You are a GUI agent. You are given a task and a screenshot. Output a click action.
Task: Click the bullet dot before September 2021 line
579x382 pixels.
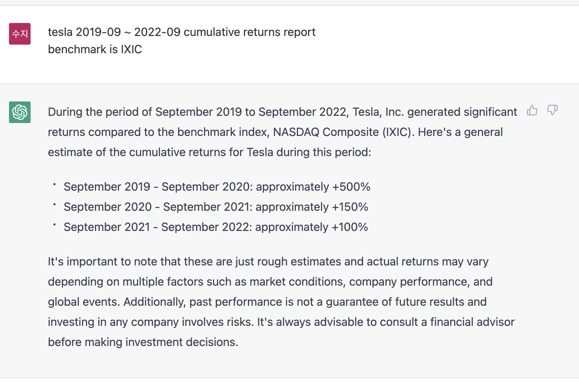pos(54,225)
